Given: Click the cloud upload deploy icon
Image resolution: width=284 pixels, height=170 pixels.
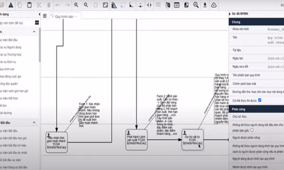Looking at the screenshot, I should pyautogui.click(x=214, y=5).
